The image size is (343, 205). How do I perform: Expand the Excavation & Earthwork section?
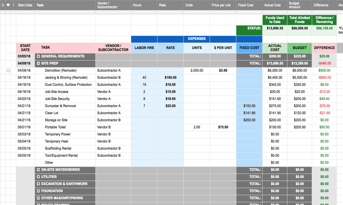pyautogui.click(x=38, y=184)
